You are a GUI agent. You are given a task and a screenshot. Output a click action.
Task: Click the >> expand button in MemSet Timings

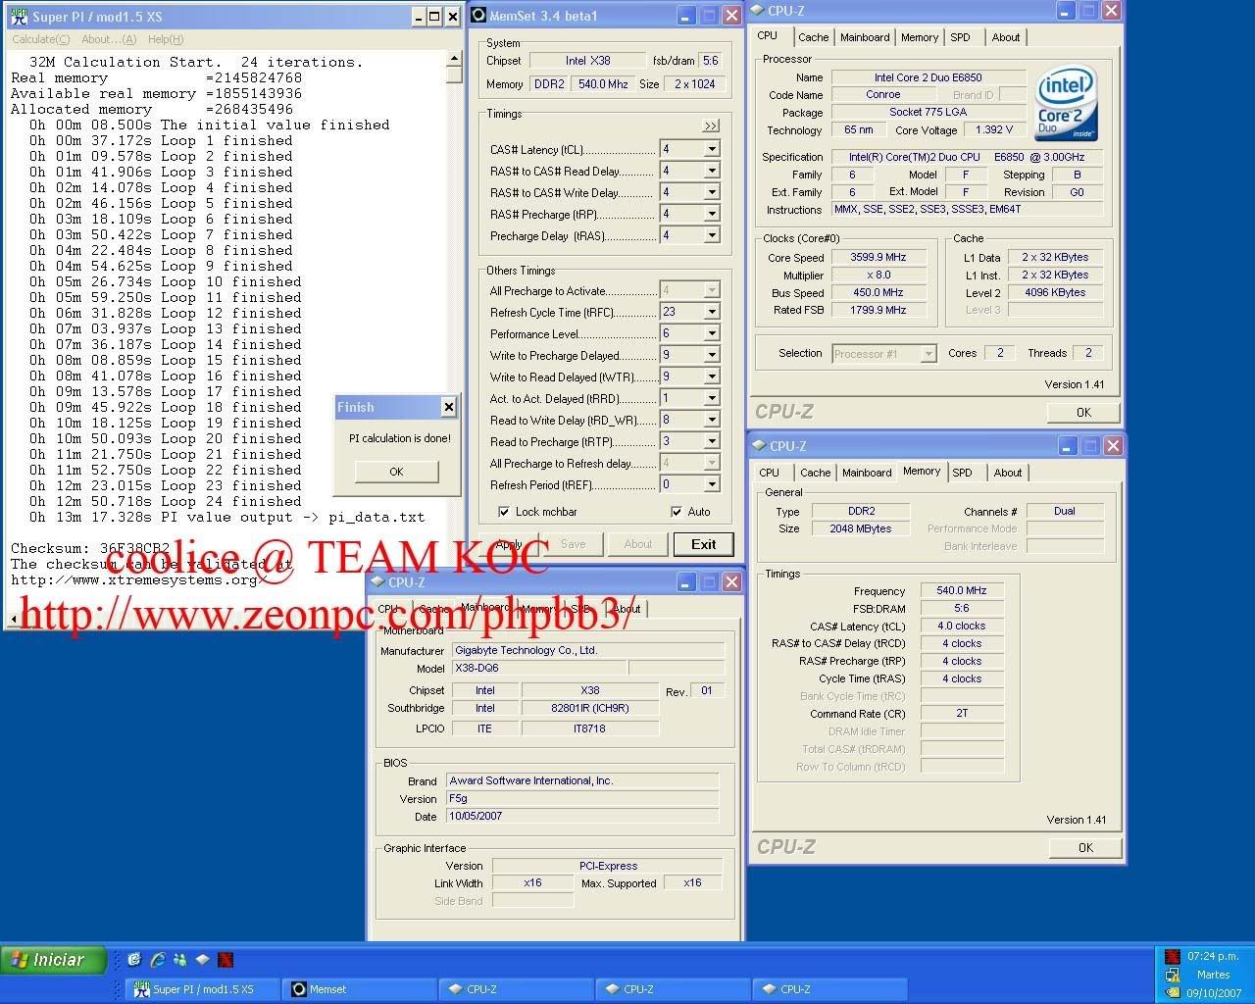coord(711,125)
